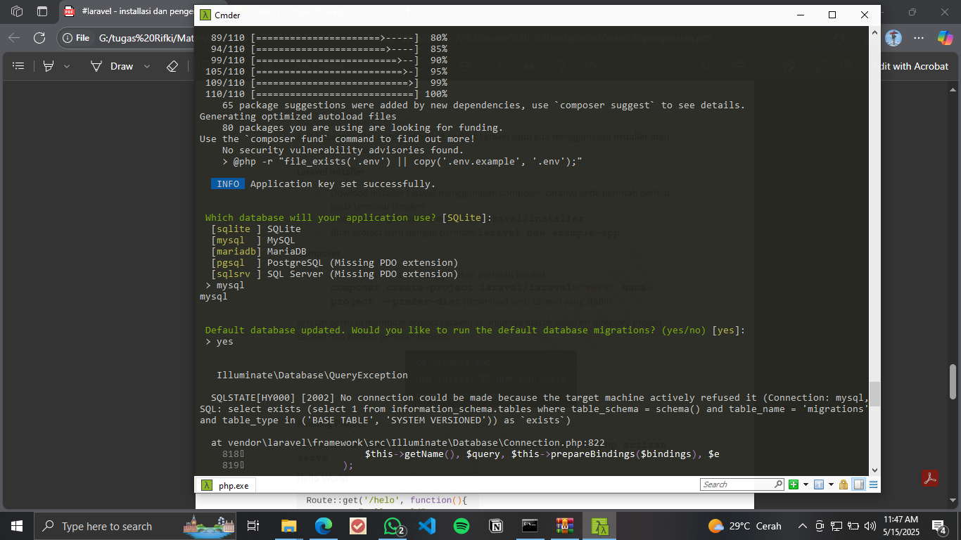Click the split console view icon

[x=858, y=484]
